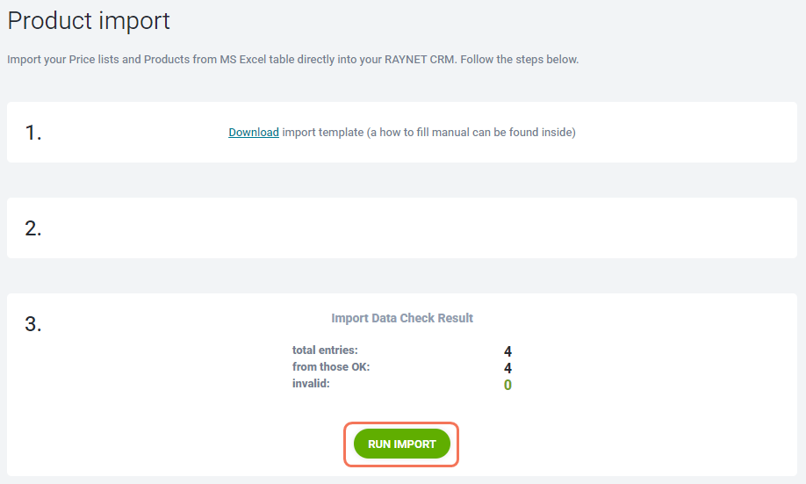Select the step 3 number label
The height and width of the screenshot is (484, 806).
coord(33,324)
